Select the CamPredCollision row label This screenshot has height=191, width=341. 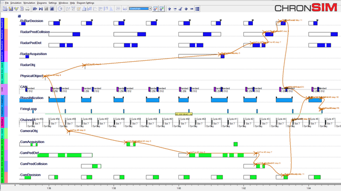[x=34, y=164]
